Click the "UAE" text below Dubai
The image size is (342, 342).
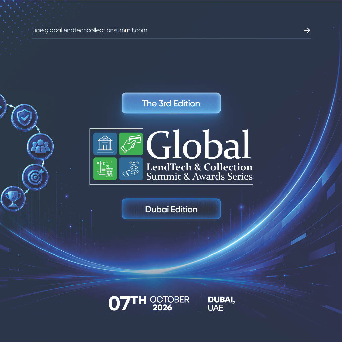[216, 308]
